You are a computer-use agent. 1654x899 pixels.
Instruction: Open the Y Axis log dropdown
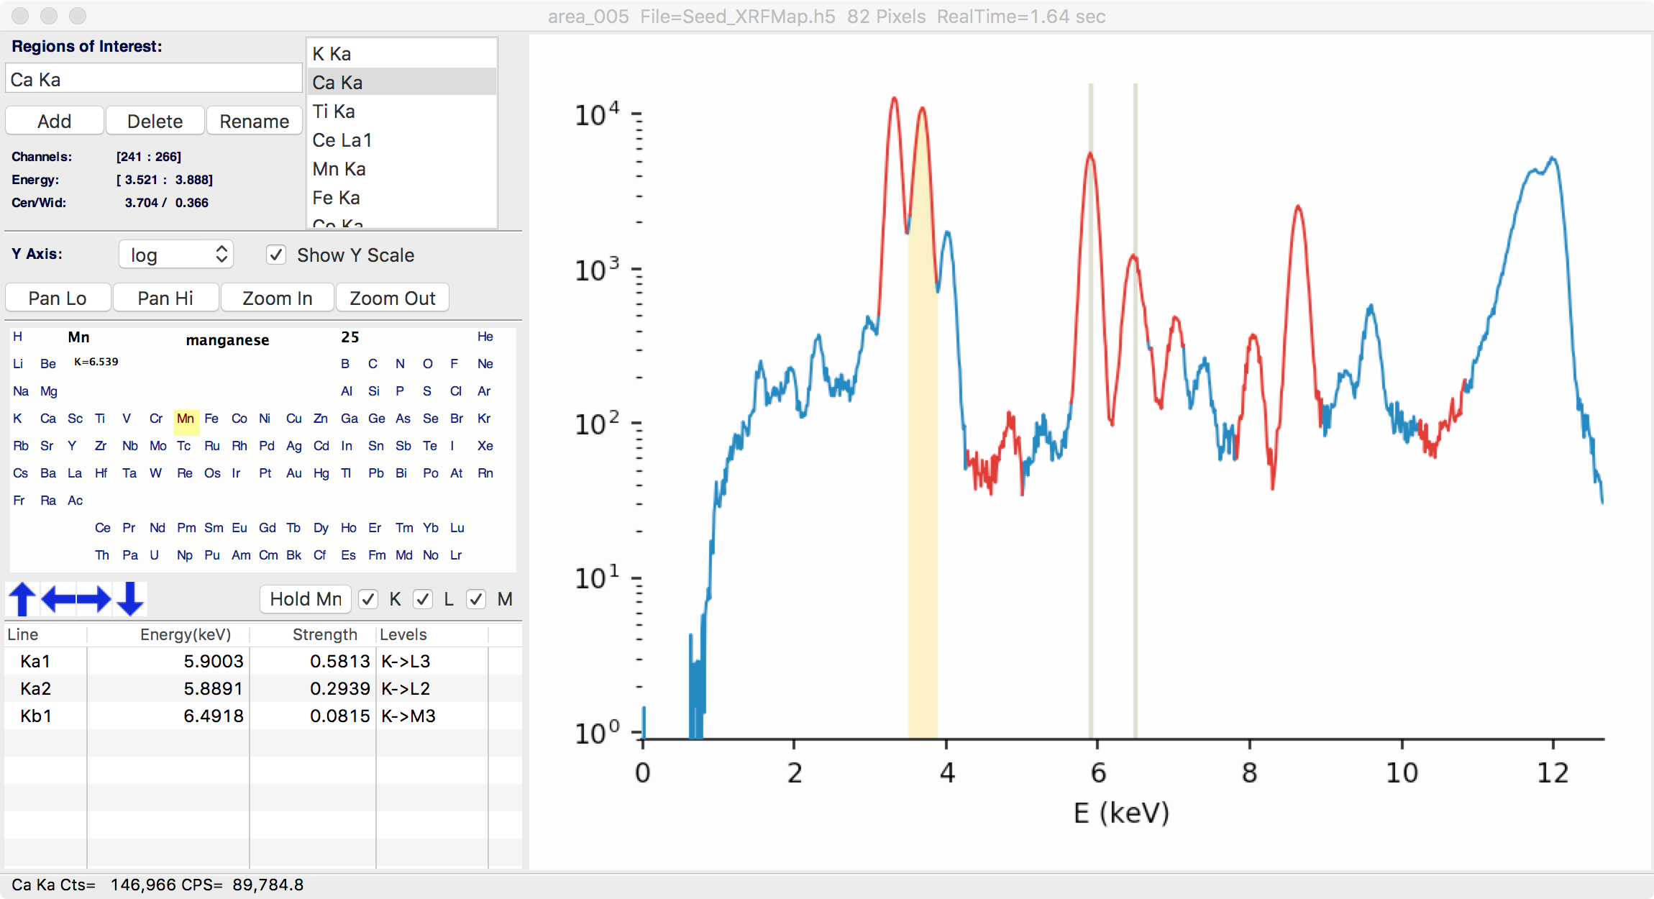click(x=176, y=255)
